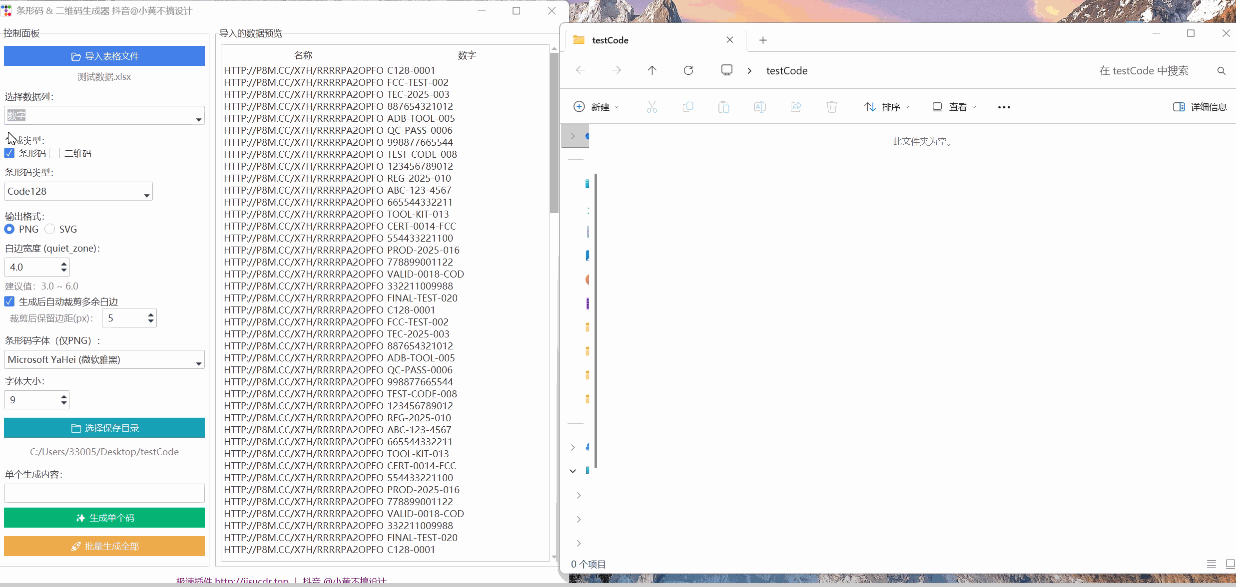Uncheck 生成后自动裁剪多余白边 option
This screenshot has width=1236, height=587.
coord(9,301)
